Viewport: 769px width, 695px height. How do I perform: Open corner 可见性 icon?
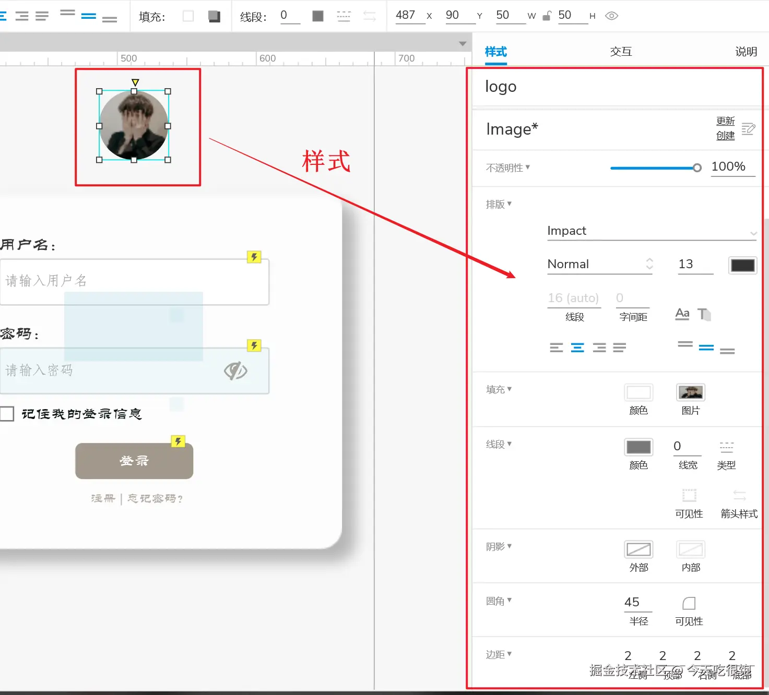(x=689, y=603)
